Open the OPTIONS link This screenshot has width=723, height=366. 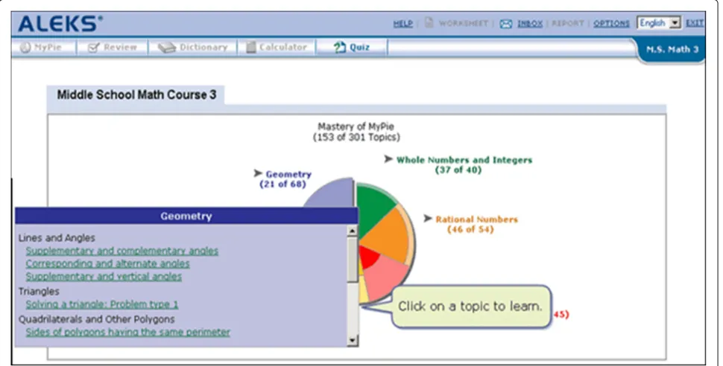[611, 23]
